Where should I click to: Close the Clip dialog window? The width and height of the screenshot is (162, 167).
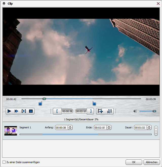coord(158,4)
